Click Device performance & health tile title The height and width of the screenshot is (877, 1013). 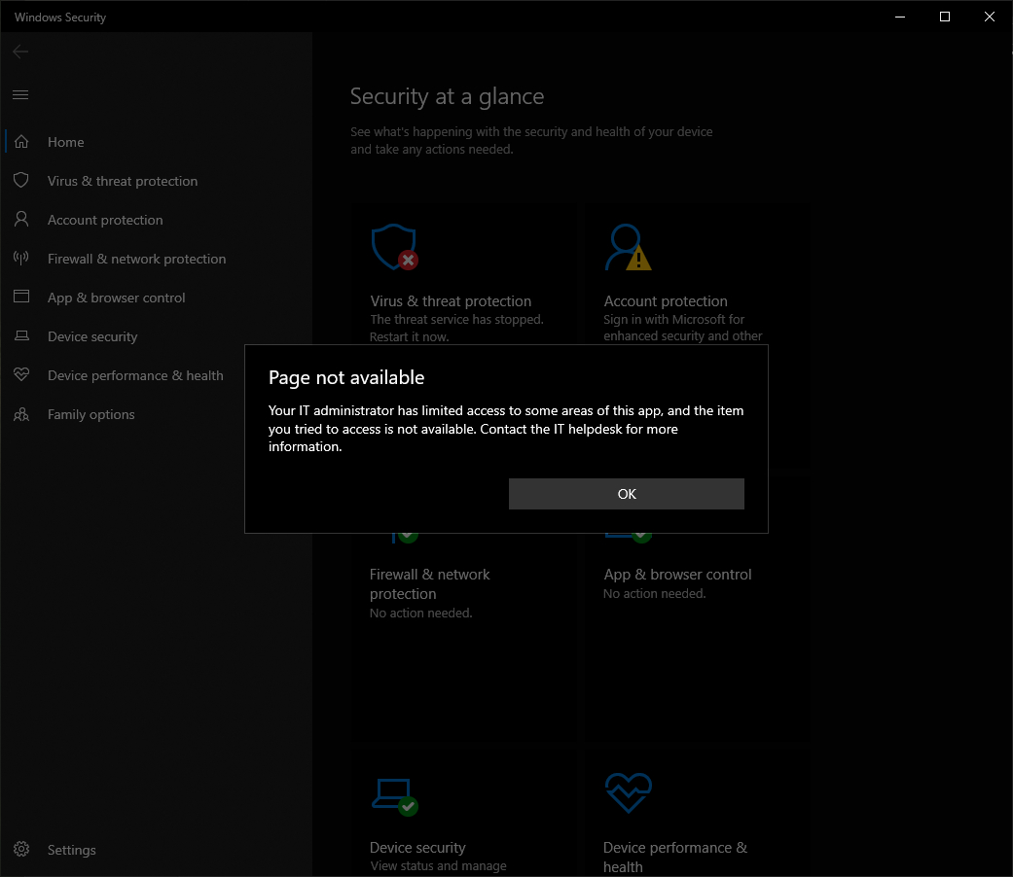coord(675,857)
